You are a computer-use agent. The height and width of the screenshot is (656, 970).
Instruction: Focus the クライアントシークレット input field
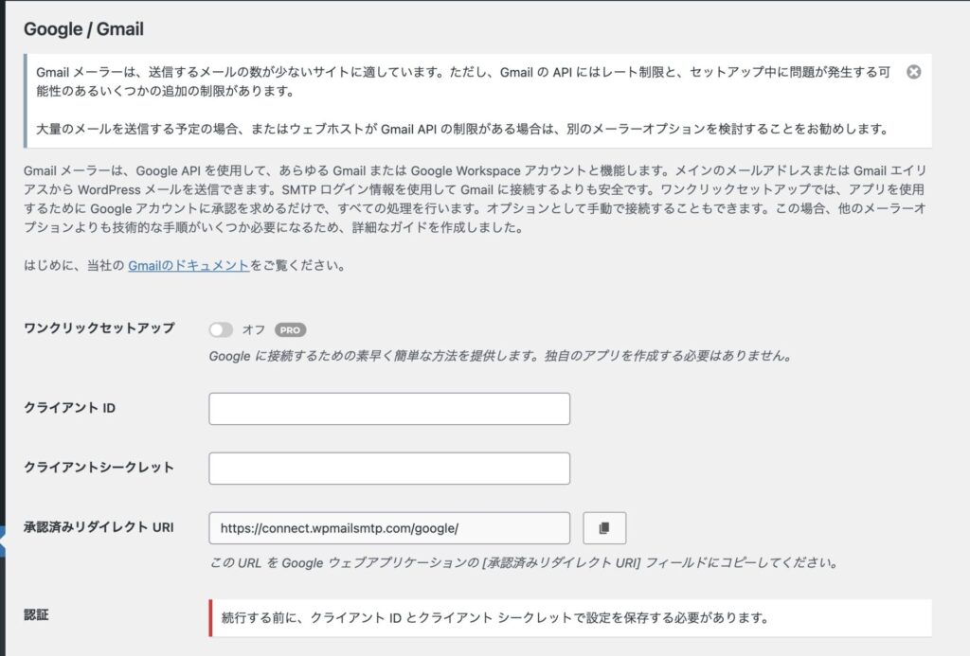tap(389, 468)
